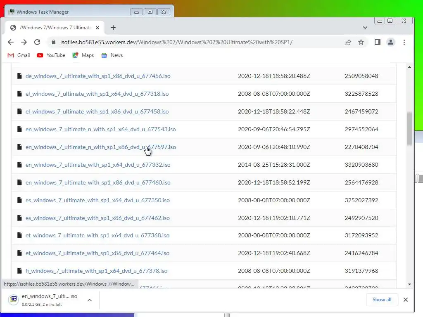Reload the current page
This screenshot has height=317, width=423.
37,43
